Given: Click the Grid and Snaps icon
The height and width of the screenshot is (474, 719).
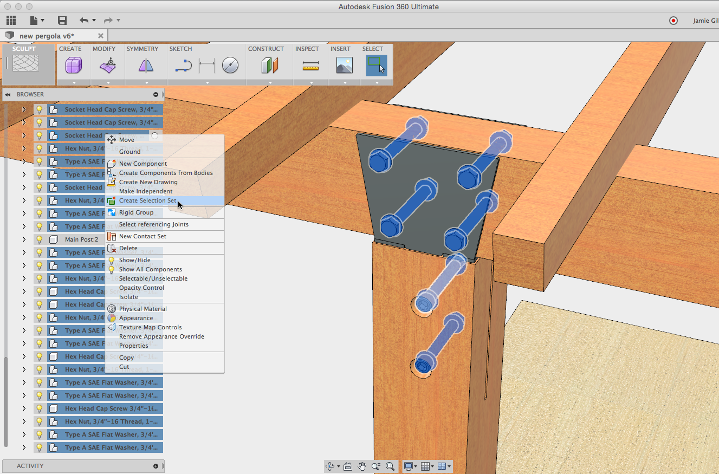Looking at the screenshot, I should click(x=425, y=466).
